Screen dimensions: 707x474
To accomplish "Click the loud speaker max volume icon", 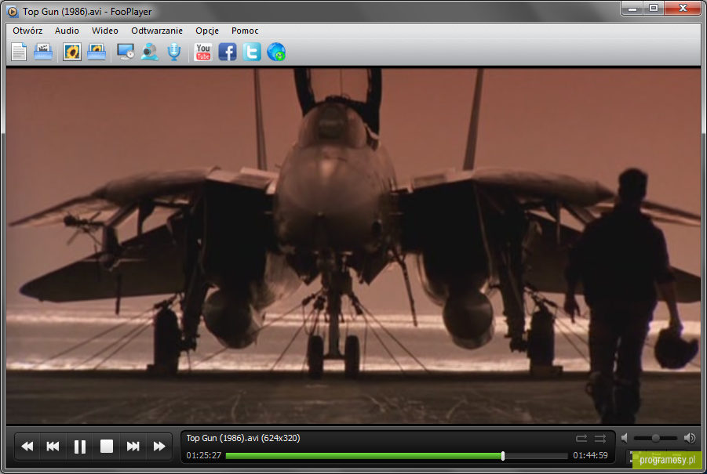I will click(690, 437).
